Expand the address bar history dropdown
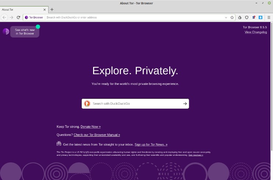 [226, 17]
